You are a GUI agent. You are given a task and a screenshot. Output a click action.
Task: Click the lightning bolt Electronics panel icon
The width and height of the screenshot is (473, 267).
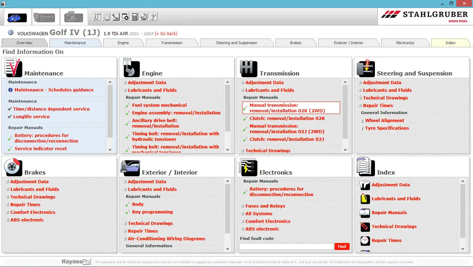248,167
